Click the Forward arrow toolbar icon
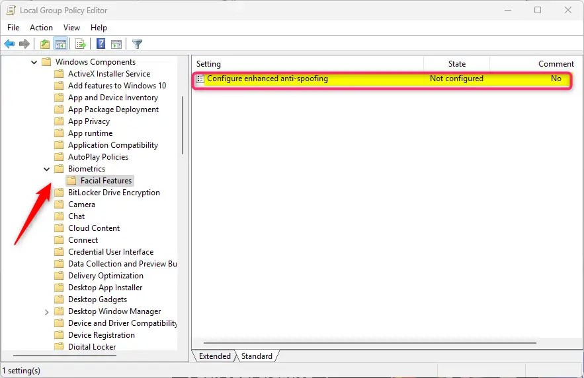Viewport: 584px width, 378px height. tap(24, 44)
